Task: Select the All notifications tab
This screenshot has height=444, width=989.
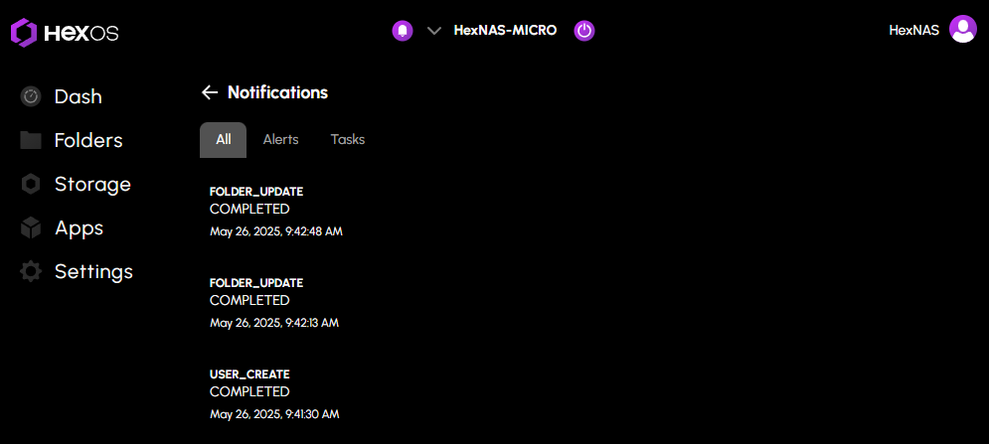Action: click(223, 140)
